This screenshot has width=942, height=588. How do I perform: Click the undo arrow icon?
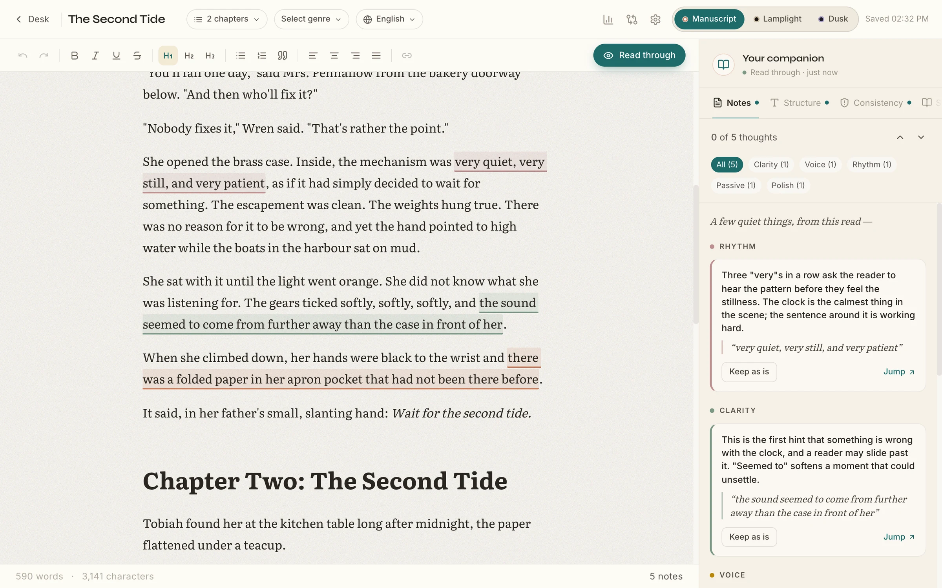23,56
